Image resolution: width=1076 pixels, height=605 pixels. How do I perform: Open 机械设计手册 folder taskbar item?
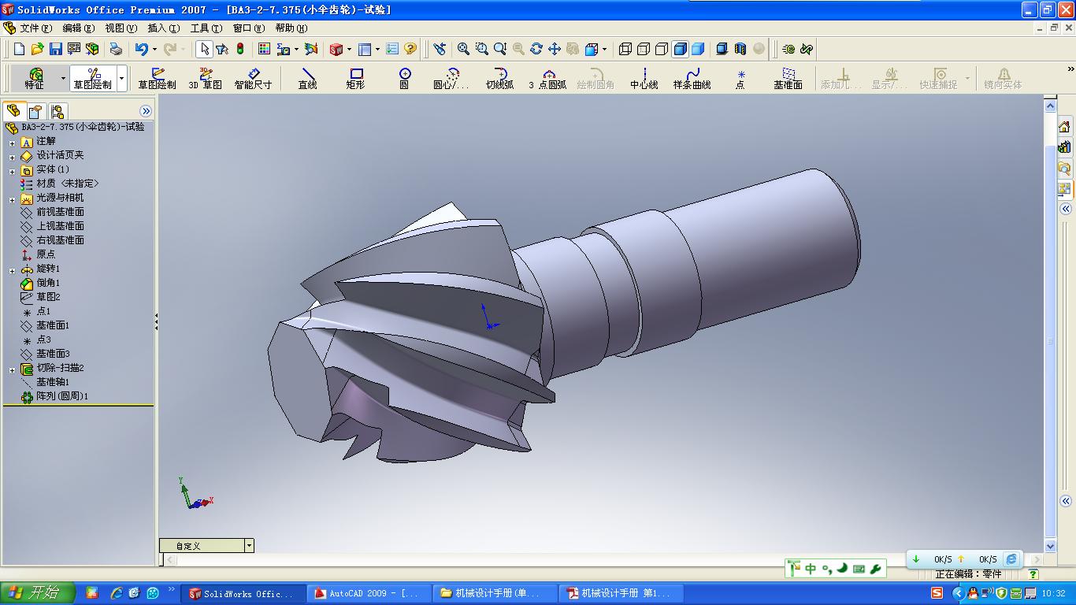496,593
